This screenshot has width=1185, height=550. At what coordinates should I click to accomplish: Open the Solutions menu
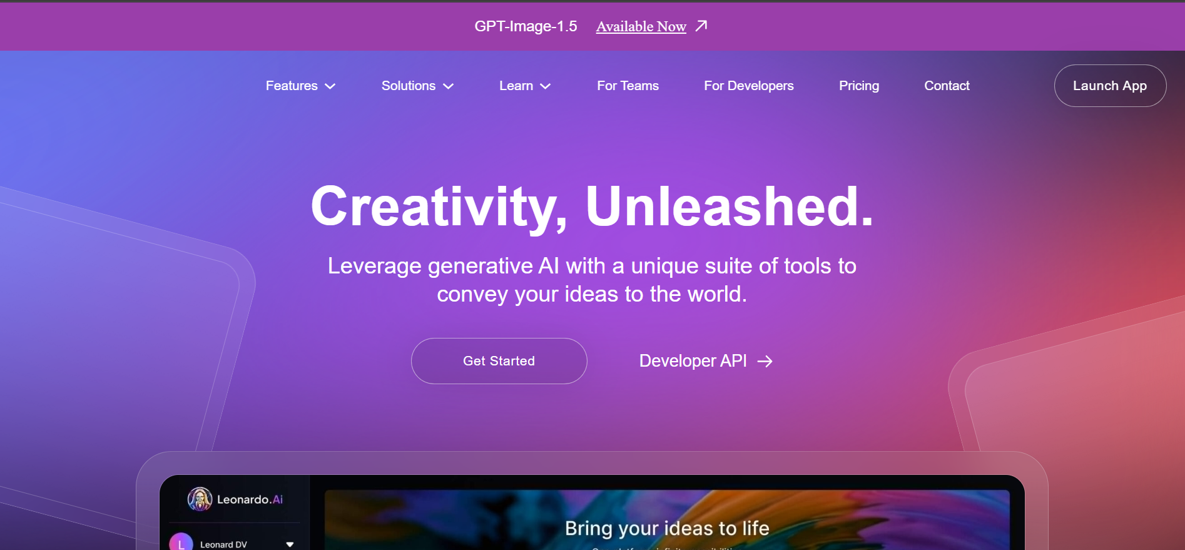(408, 86)
